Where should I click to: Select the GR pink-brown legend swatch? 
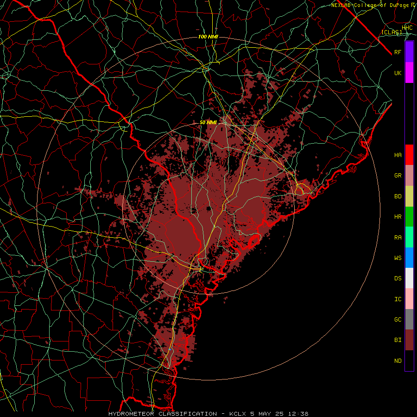pyautogui.click(x=409, y=176)
